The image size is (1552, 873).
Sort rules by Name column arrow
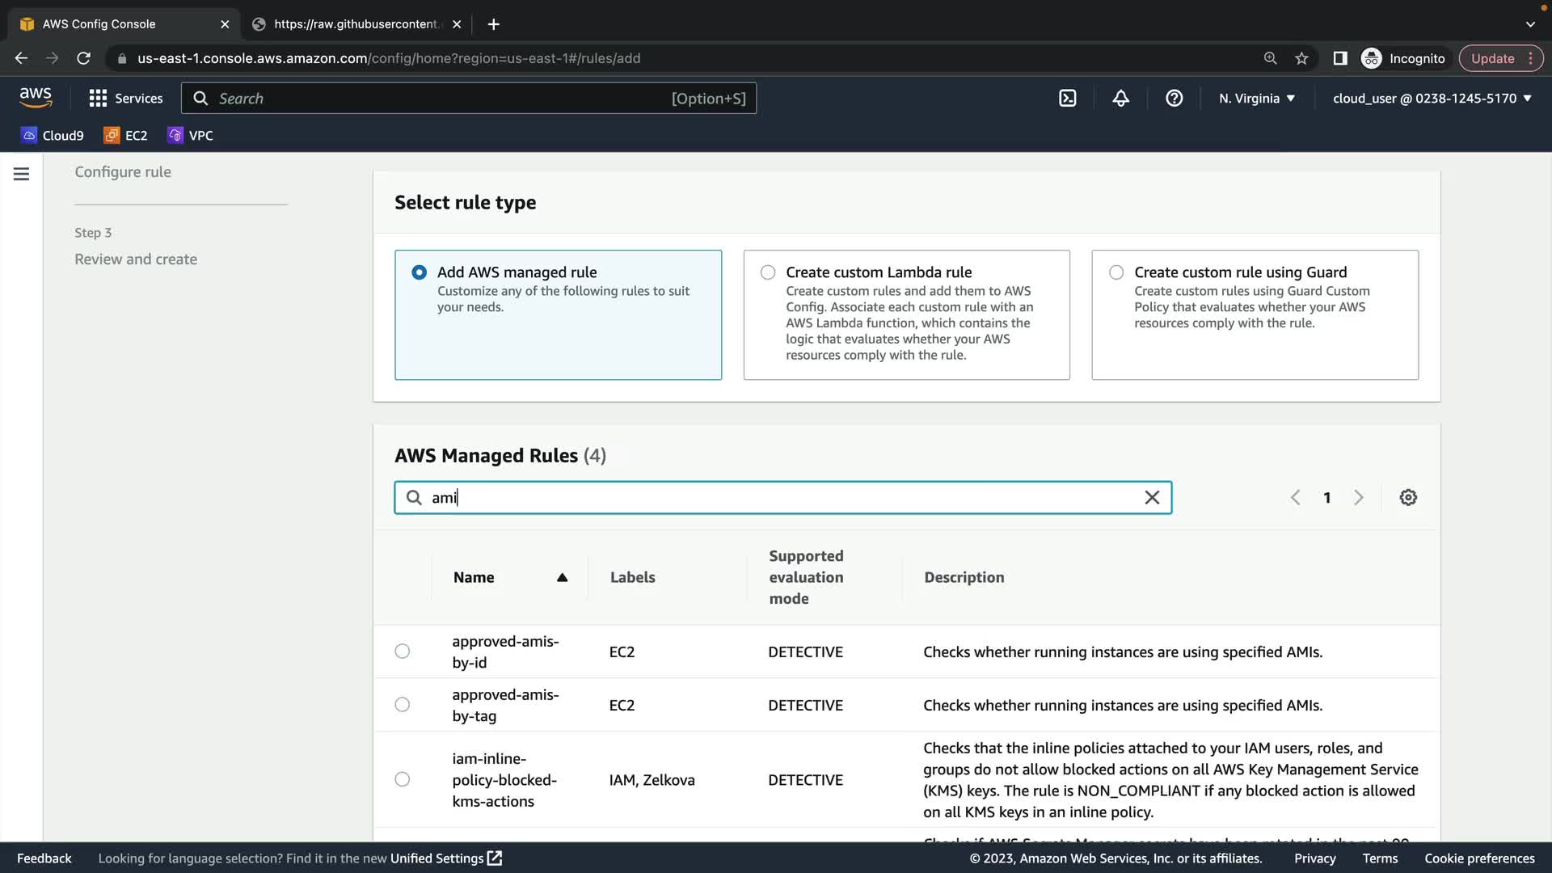click(x=562, y=577)
